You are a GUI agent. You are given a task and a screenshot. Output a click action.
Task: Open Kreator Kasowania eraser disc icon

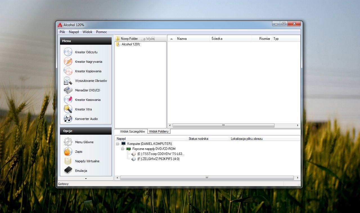(x=68, y=100)
